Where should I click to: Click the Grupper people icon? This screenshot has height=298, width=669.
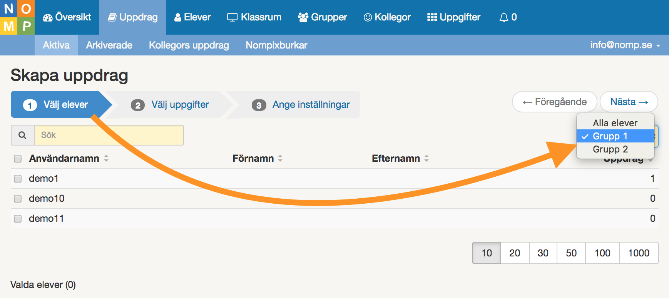tap(303, 17)
